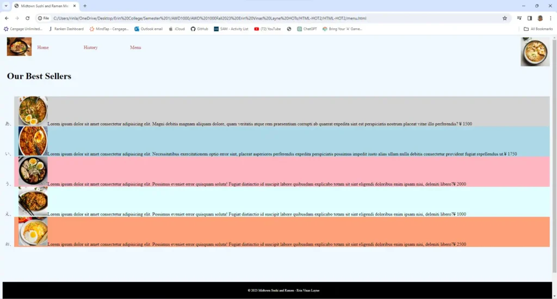Open the All Bookmarks folder
The height and width of the screenshot is (299, 557).
(x=538, y=29)
